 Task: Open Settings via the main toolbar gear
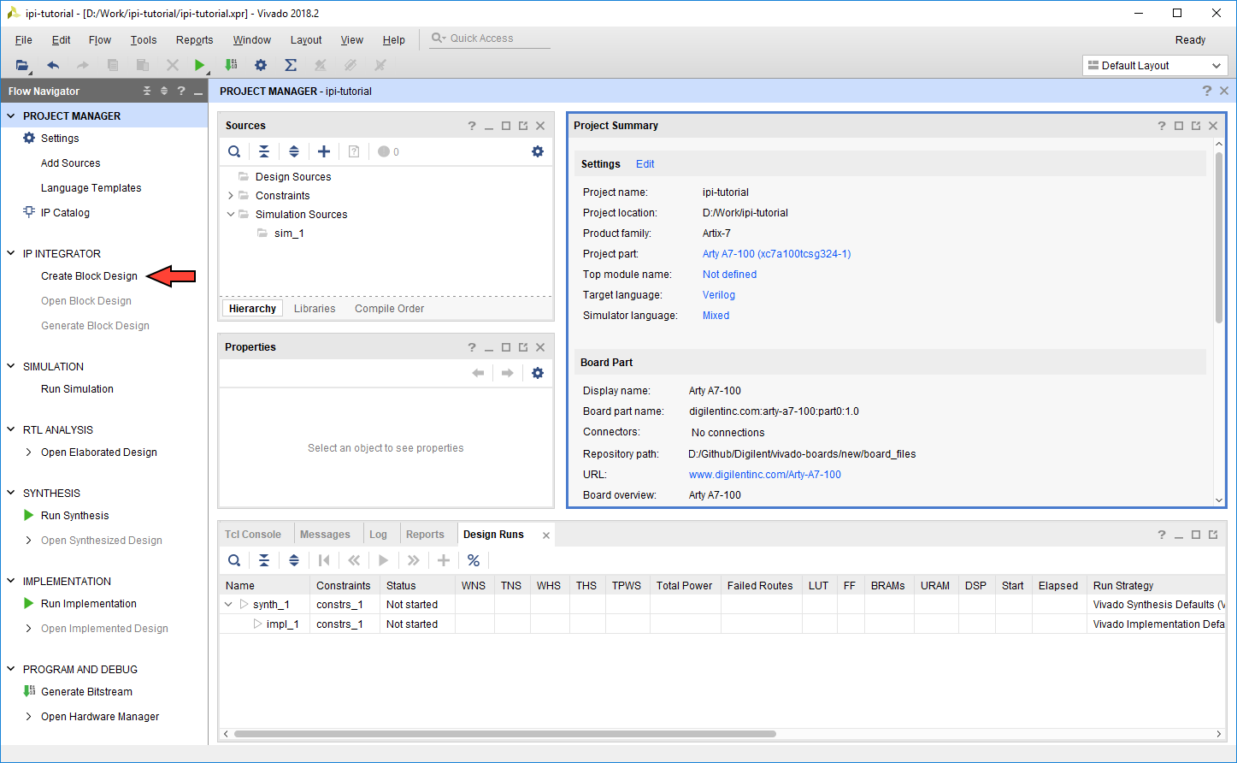coord(261,65)
